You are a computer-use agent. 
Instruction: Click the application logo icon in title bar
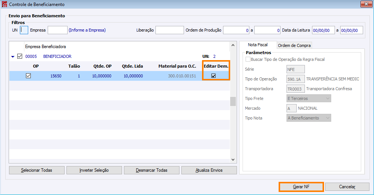tap(5, 4)
